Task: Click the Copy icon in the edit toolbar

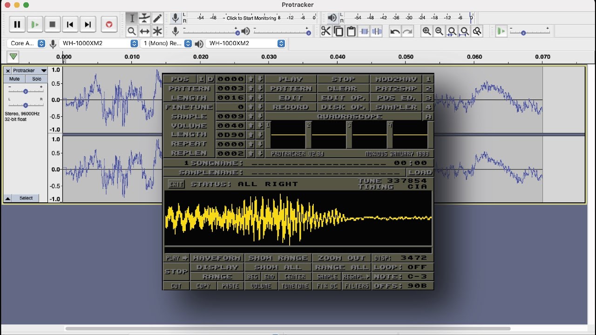Action: click(x=339, y=31)
